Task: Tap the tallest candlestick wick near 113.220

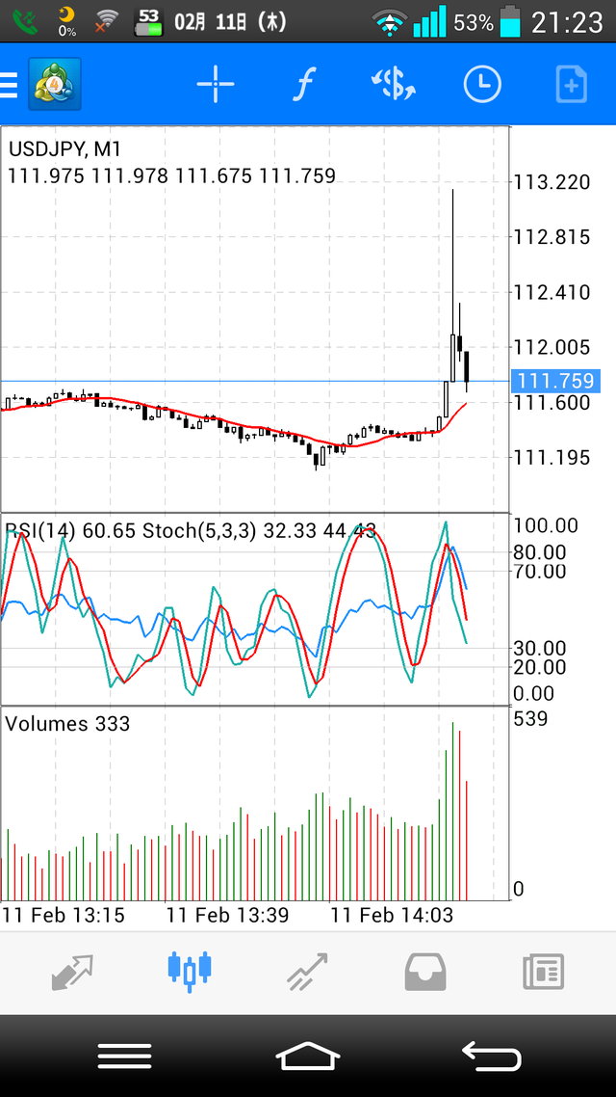Action: pyautogui.click(x=452, y=262)
